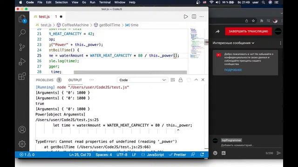Split the editor to the right
Image resolution: width=298 pixels, height=167 pixels.
point(194,17)
